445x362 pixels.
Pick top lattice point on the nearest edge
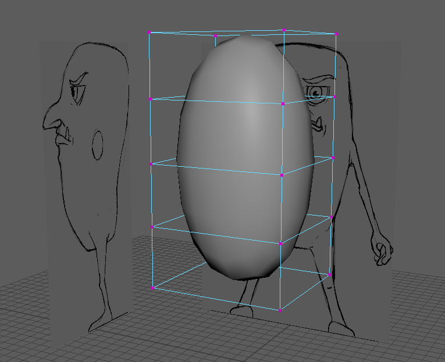(284, 30)
